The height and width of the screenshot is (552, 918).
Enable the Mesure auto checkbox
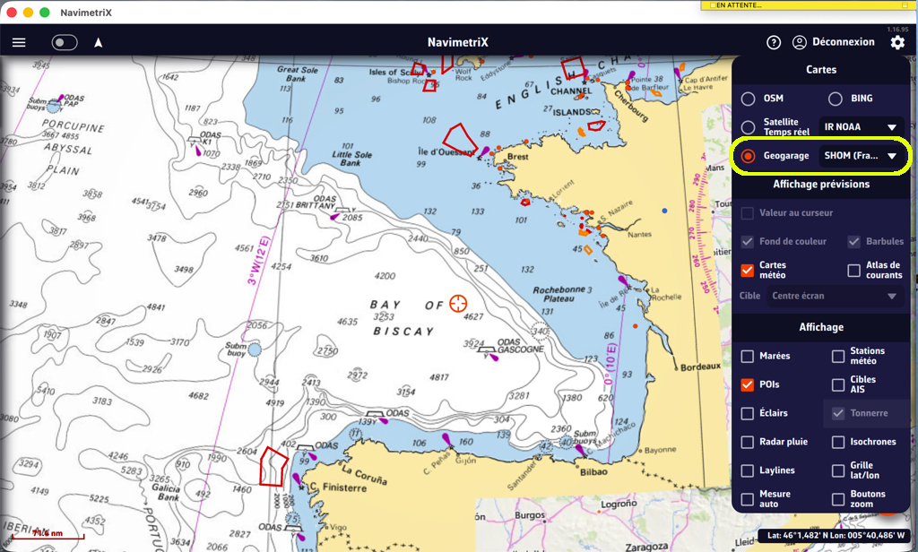tap(747, 499)
